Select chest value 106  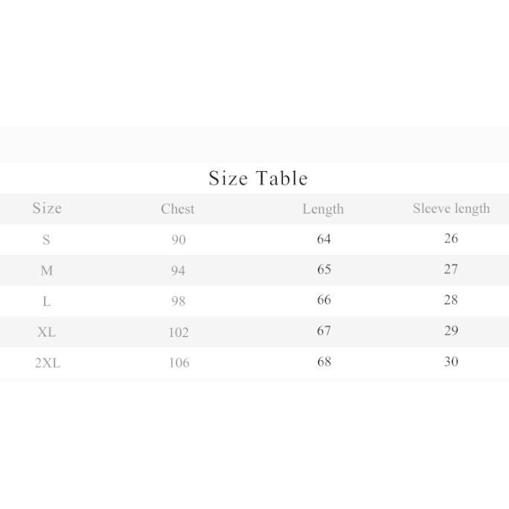pyautogui.click(x=179, y=363)
